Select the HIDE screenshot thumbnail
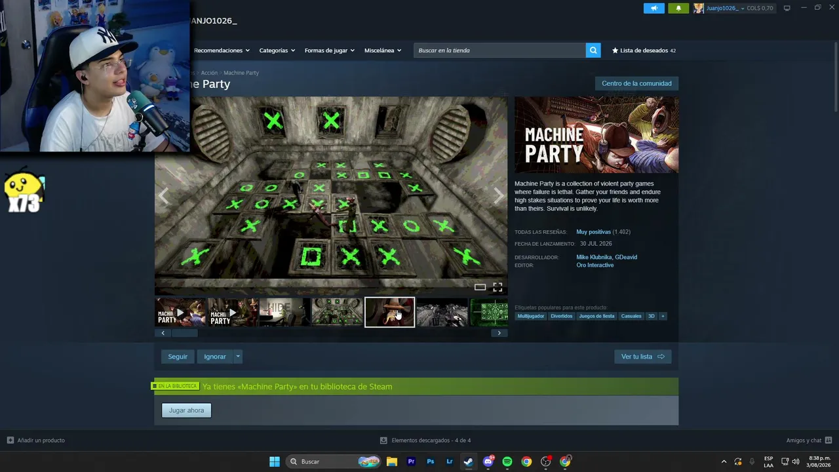This screenshot has width=839, height=472. click(x=285, y=312)
